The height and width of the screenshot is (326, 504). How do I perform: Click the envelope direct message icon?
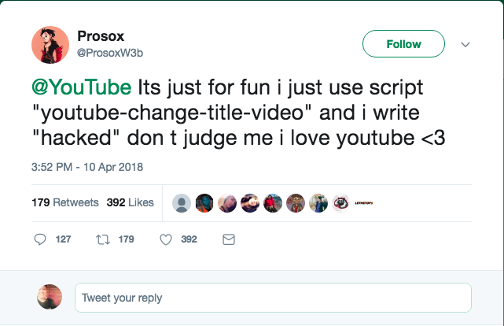click(x=229, y=239)
